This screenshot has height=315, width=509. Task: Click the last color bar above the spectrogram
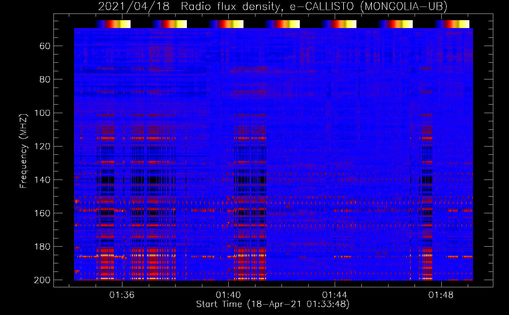[x=451, y=24]
